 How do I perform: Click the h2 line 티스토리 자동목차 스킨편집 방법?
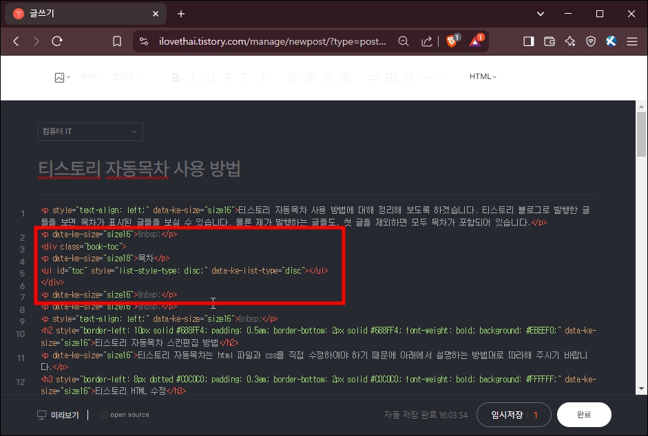[x=318, y=336]
